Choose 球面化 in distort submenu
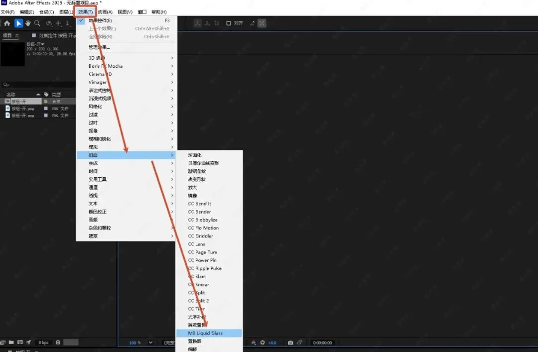538x352 pixels. coord(209,155)
